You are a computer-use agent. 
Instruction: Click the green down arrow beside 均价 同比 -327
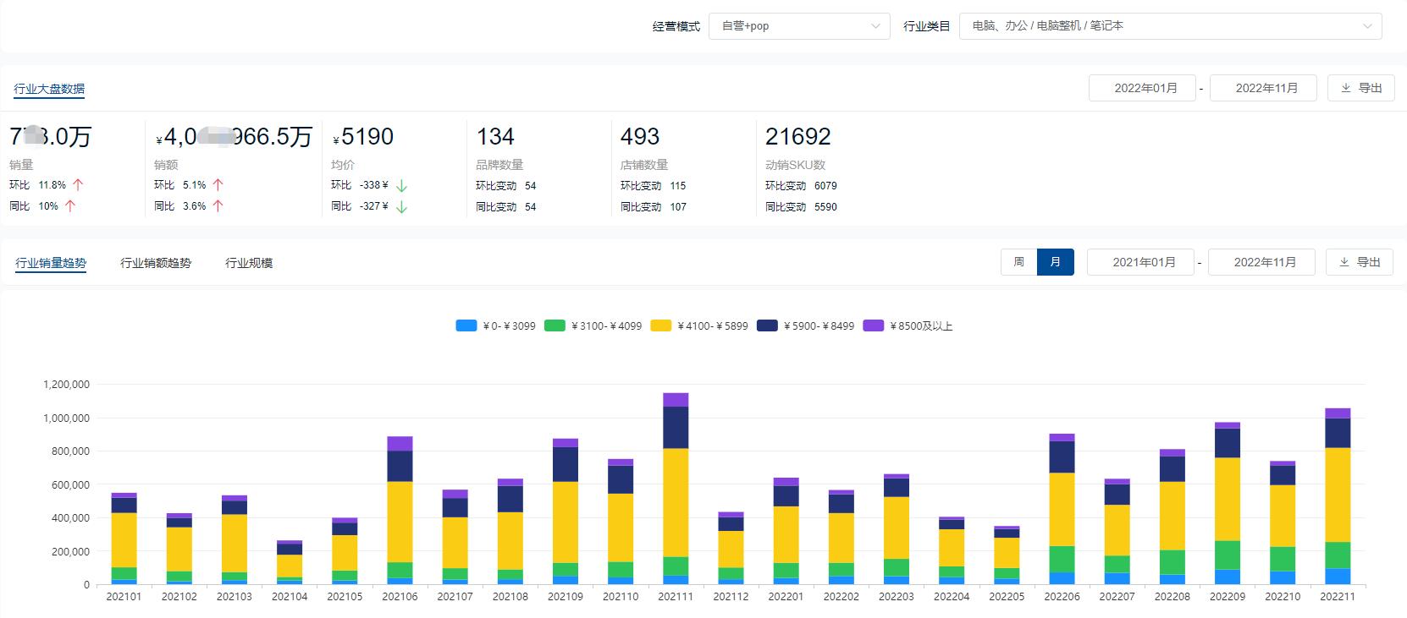[402, 206]
